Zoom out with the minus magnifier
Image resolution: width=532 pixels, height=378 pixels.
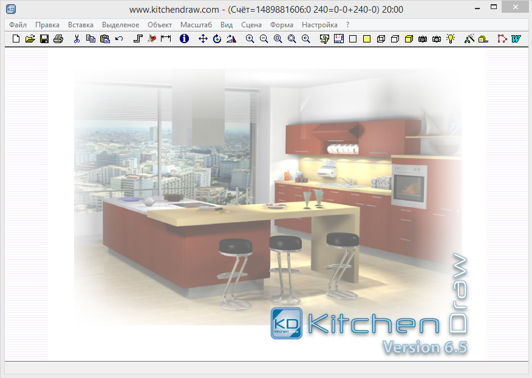(264, 39)
